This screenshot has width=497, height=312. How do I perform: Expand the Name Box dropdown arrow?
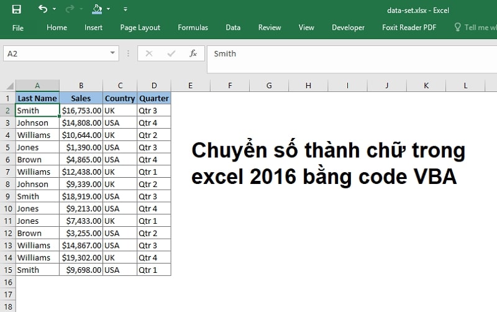[x=112, y=53]
